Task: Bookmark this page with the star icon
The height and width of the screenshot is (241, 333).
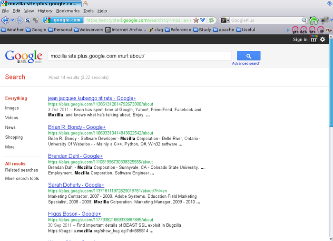Action: tap(196, 20)
